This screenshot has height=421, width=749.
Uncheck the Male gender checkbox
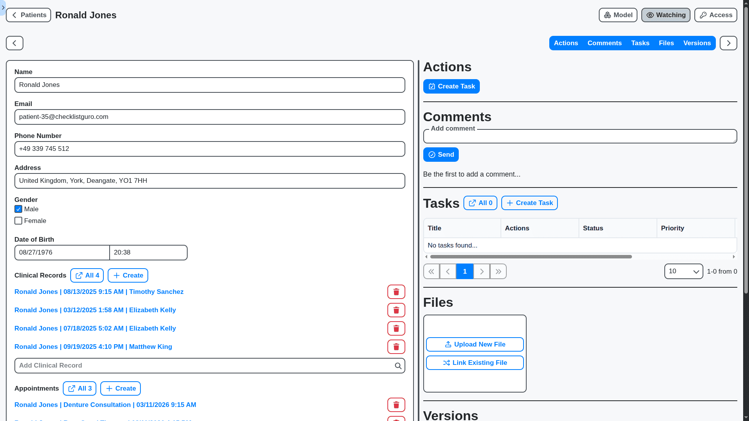18,209
